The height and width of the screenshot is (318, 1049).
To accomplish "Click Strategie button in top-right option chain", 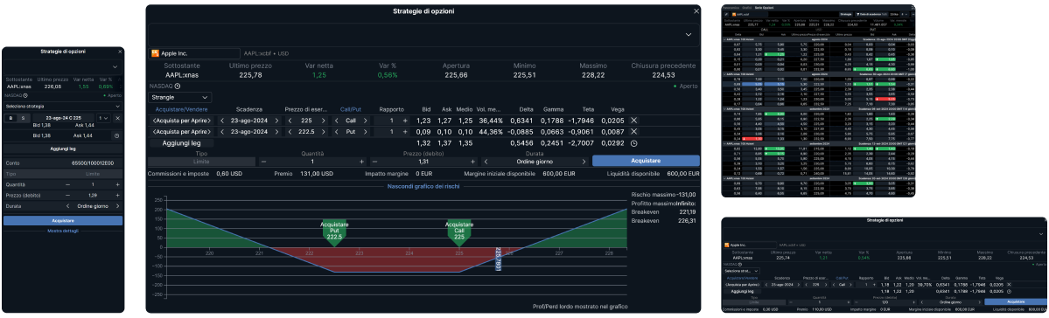I will [x=846, y=13].
